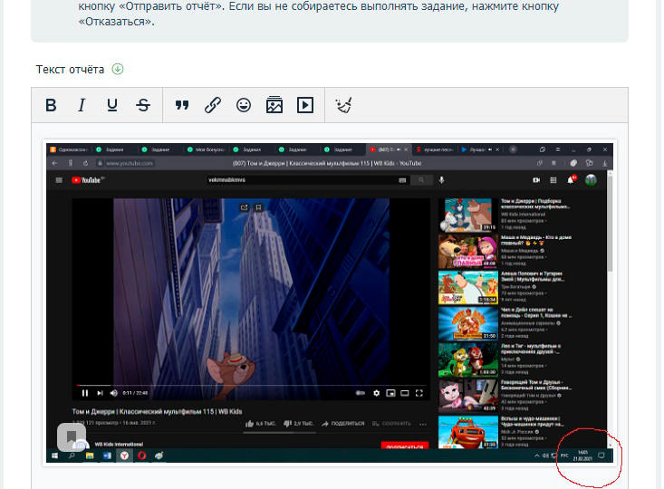The height and width of the screenshot is (489, 664).
Task: Click like thumbs-up icon under pictured video
Action: click(x=249, y=424)
